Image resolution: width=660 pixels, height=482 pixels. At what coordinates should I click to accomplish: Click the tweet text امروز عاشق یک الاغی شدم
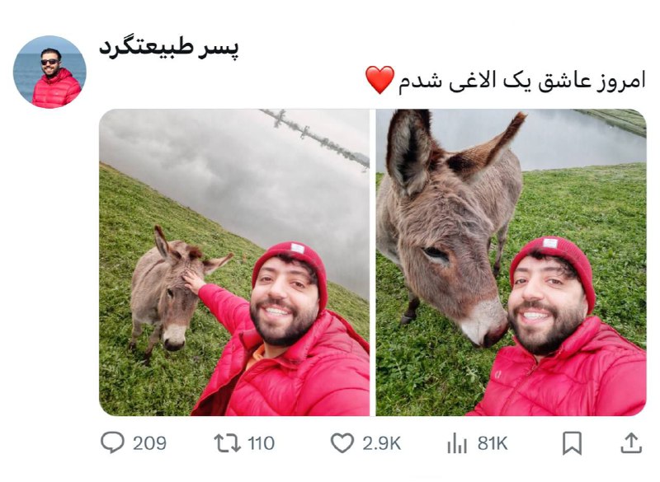pos(521,80)
